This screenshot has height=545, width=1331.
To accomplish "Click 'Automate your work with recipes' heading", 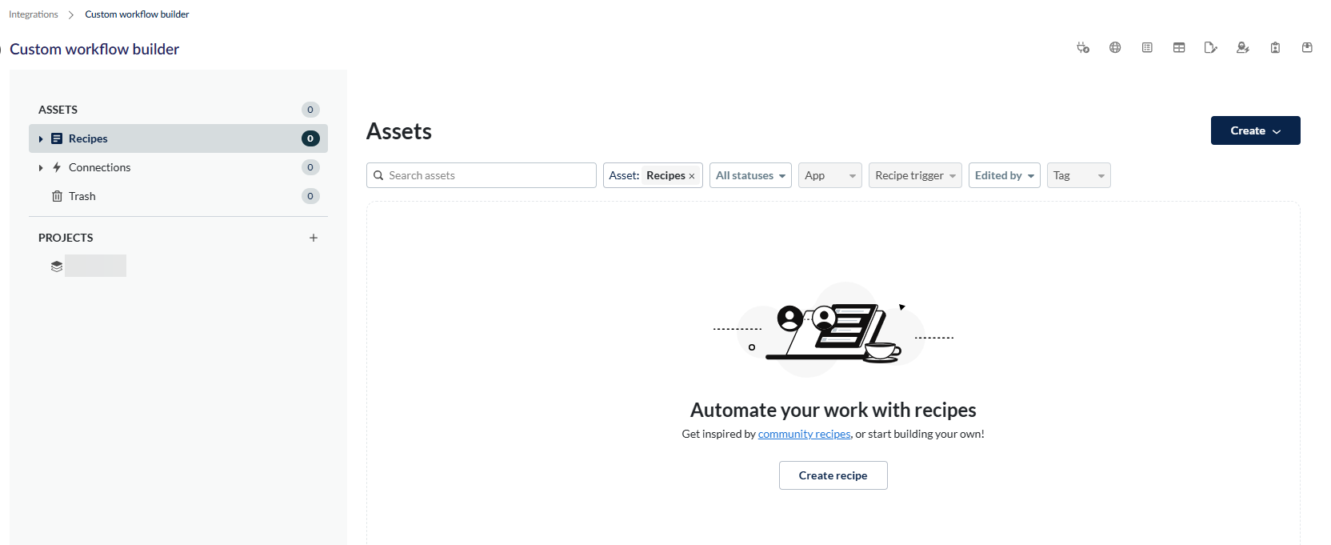I will (833, 410).
